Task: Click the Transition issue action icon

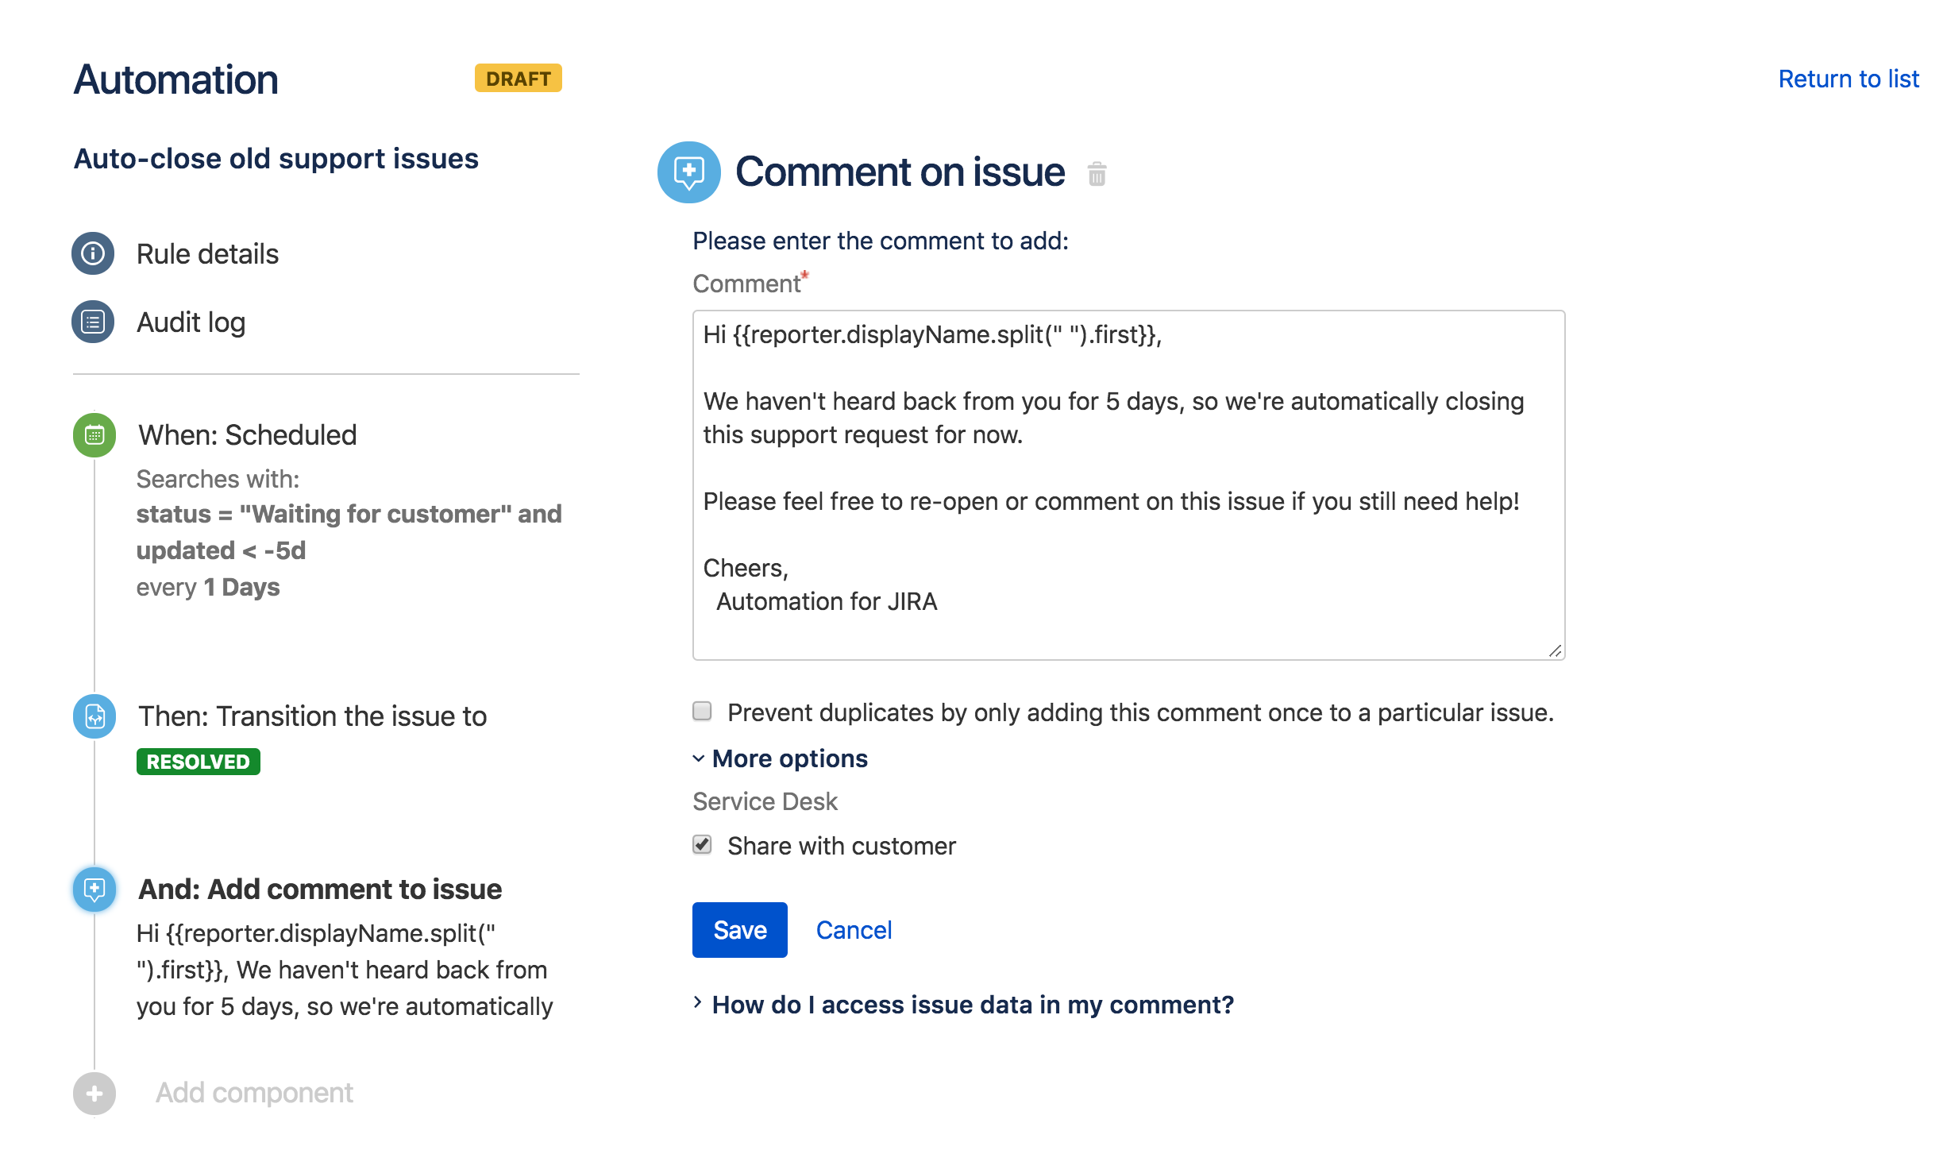Action: 94,716
